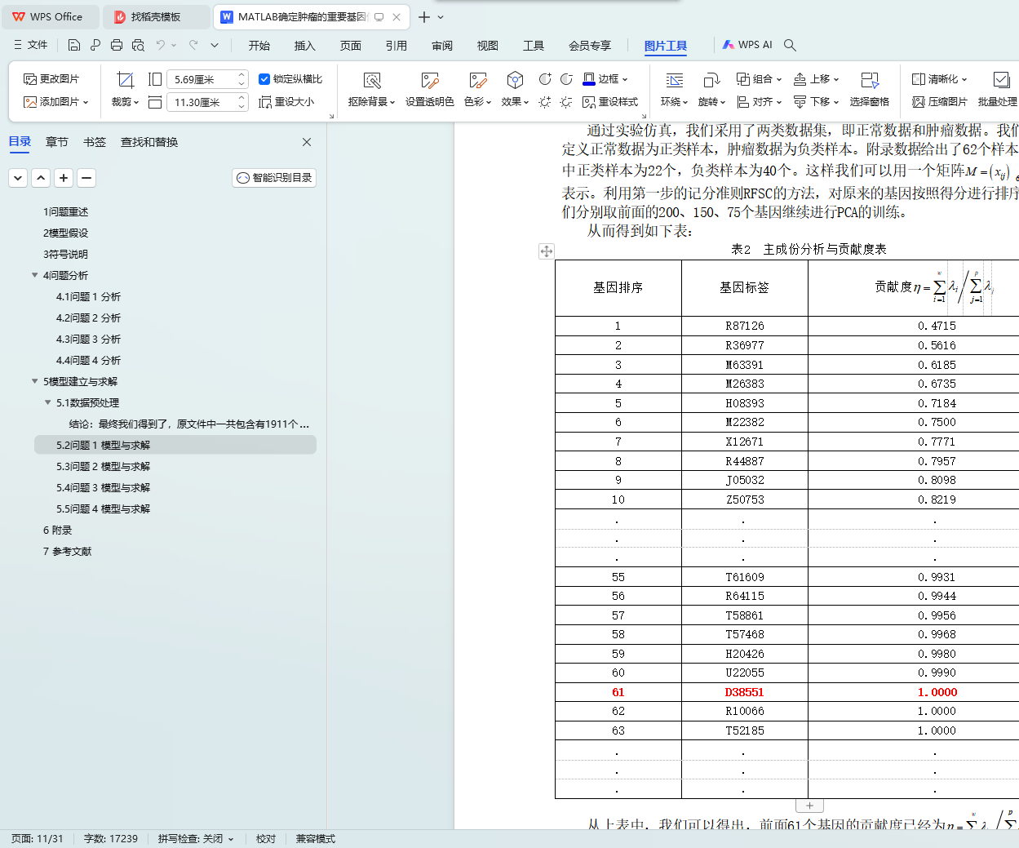Select 5.3问题 2 模型与求解 in the outline
Image resolution: width=1019 pixels, height=848 pixels.
pyautogui.click(x=103, y=466)
